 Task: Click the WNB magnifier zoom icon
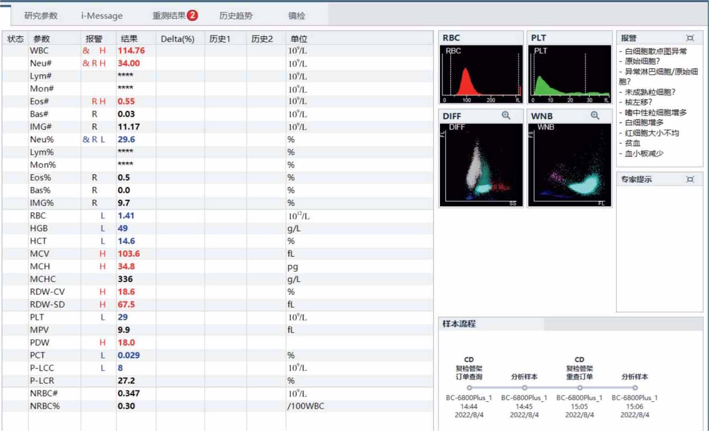coord(595,116)
